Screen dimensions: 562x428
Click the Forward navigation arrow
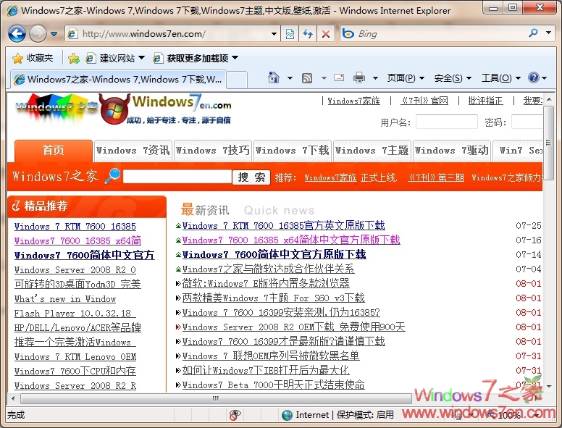point(38,34)
